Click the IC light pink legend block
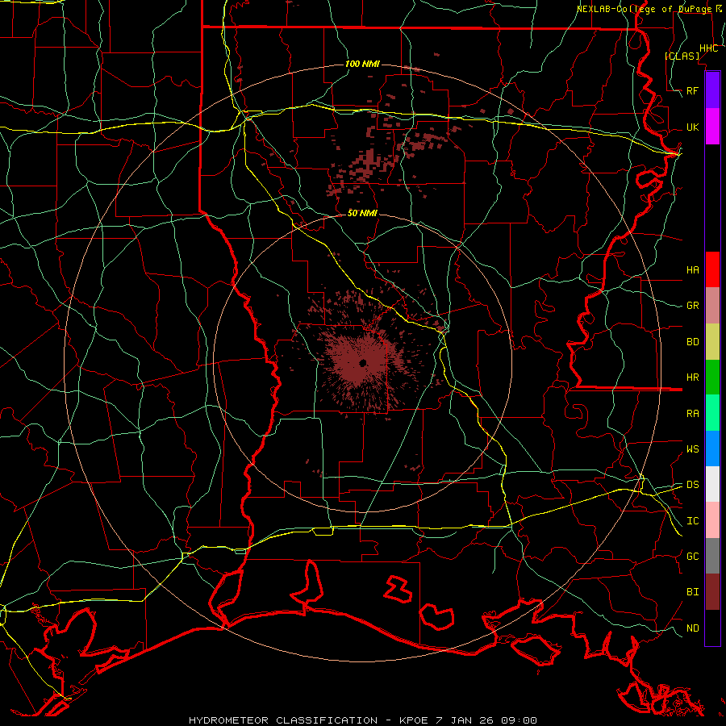The width and height of the screenshot is (726, 726). click(712, 520)
